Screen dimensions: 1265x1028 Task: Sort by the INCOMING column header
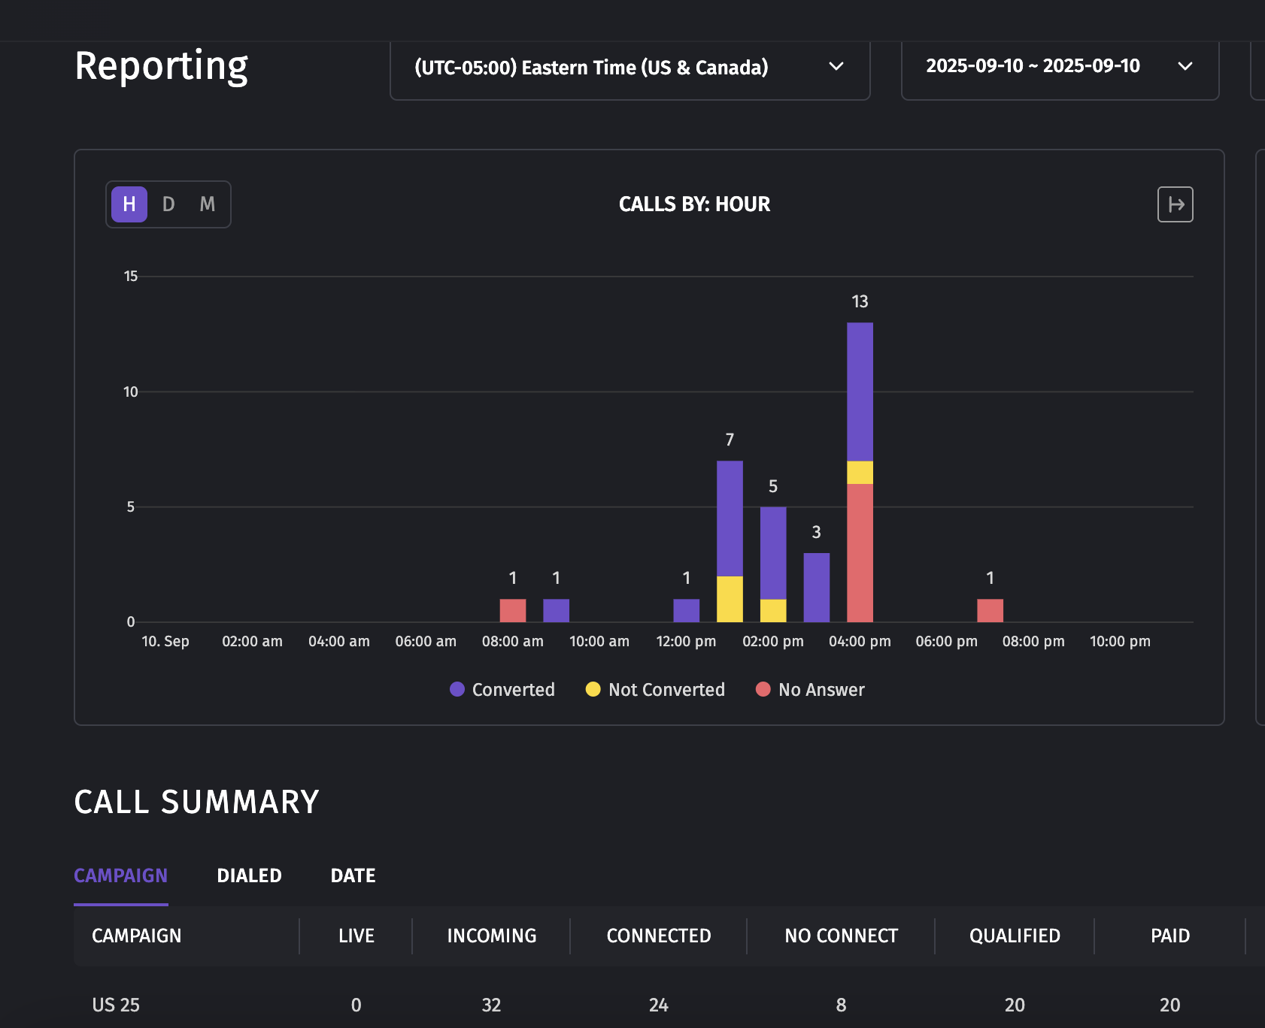[x=491, y=936]
